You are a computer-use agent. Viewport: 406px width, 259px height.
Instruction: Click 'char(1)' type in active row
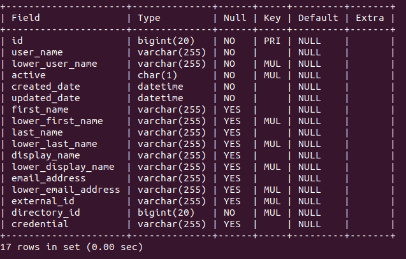157,75
